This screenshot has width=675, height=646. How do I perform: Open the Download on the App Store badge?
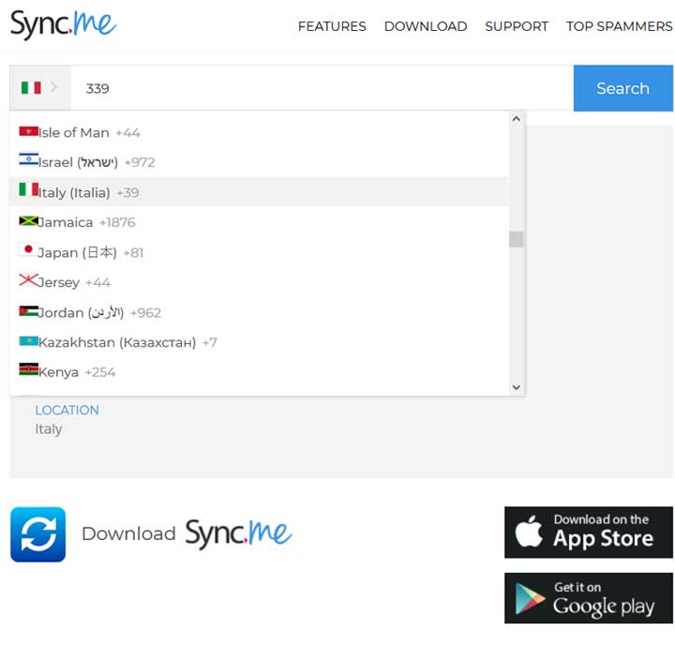click(x=589, y=533)
